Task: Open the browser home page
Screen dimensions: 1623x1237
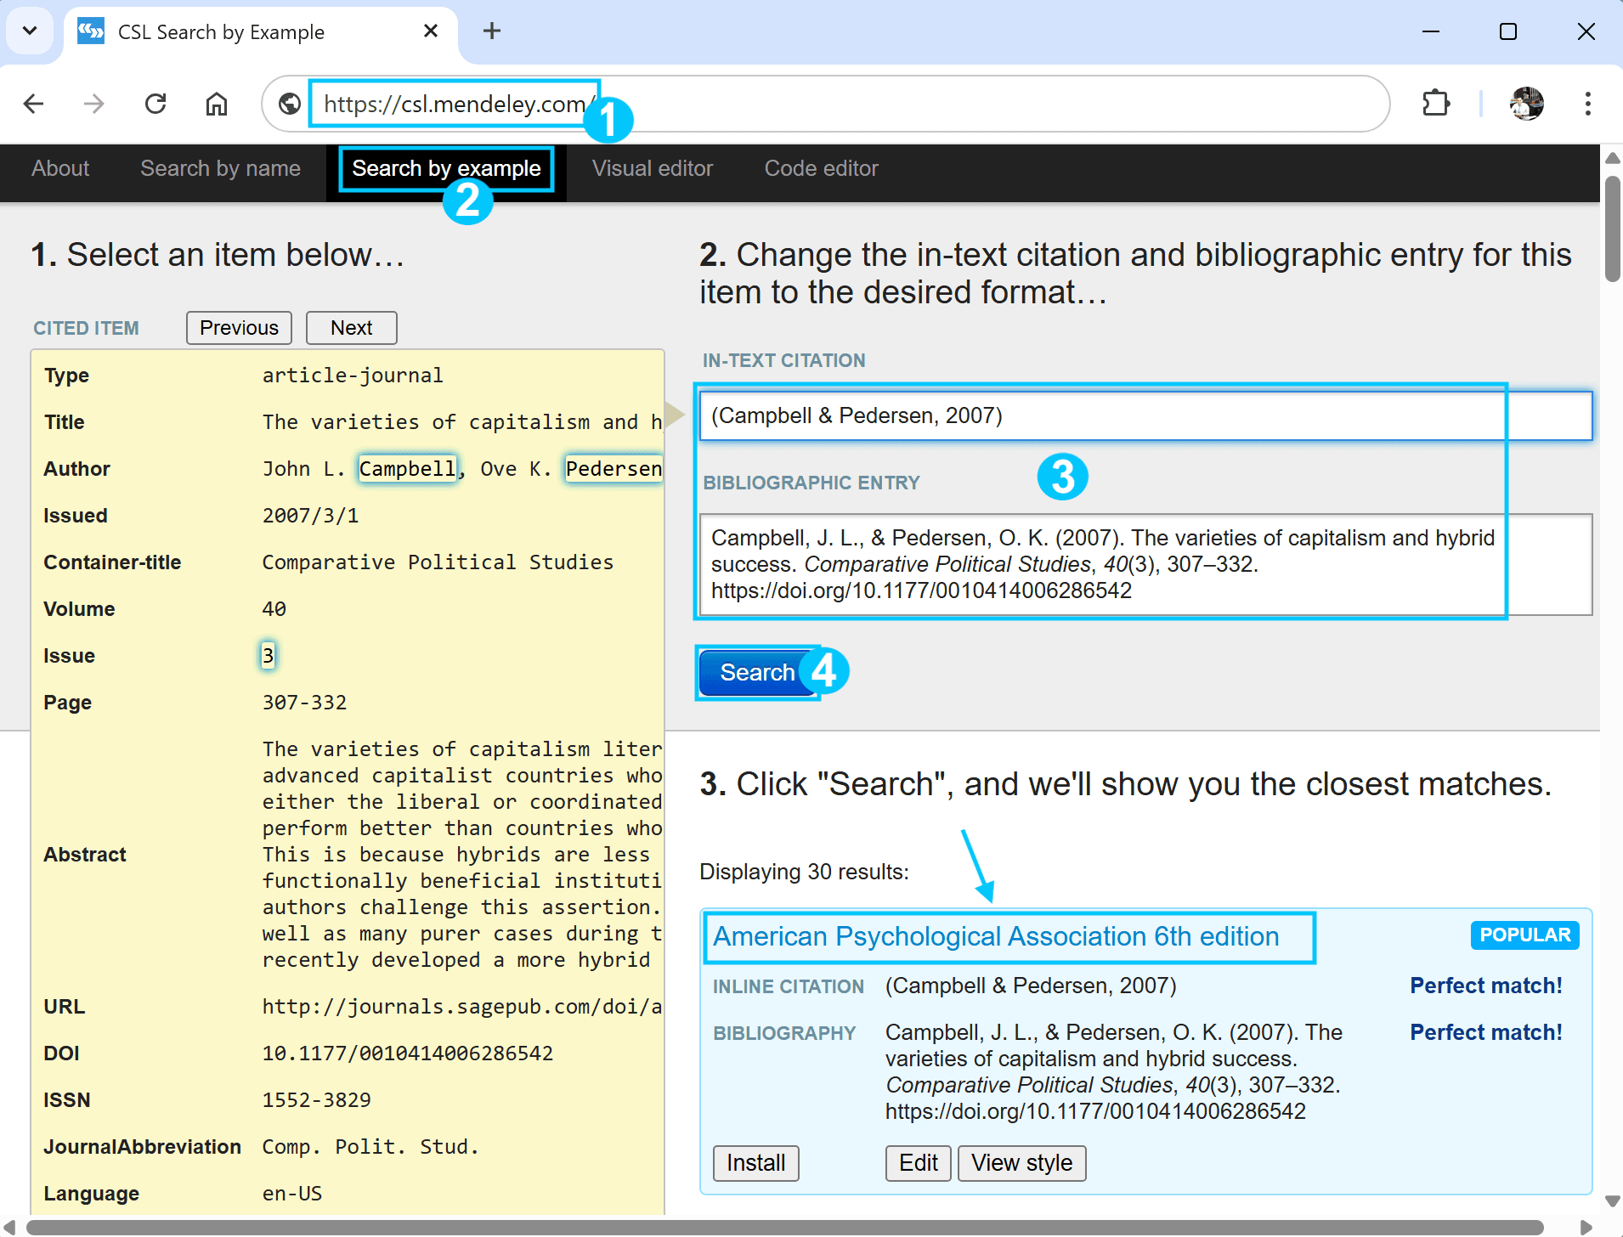Action: click(217, 104)
